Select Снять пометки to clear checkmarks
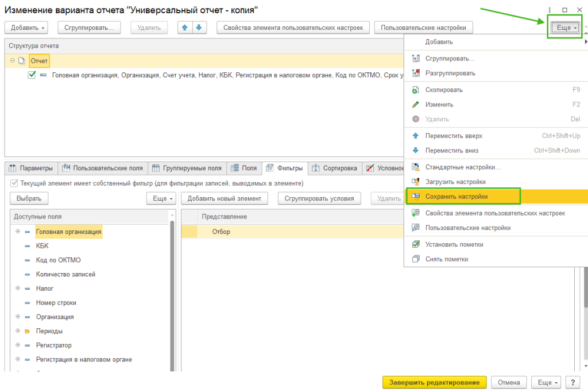The image size is (588, 392). 446,259
